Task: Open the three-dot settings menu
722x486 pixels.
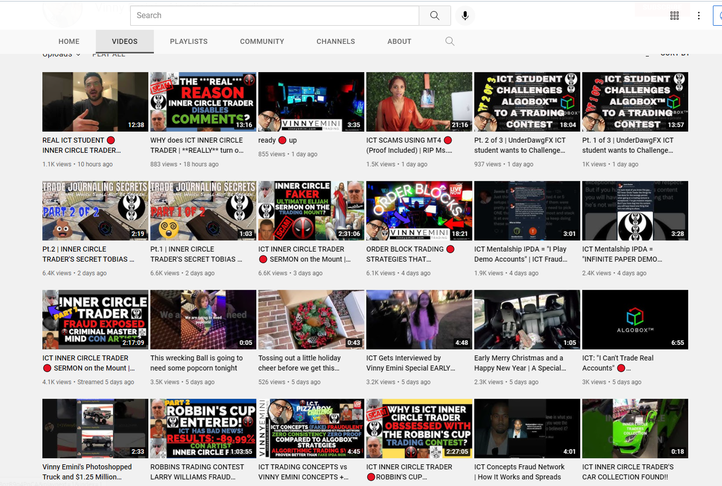Action: pos(699,16)
